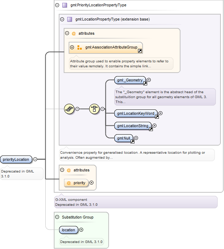Click the choice compositor icon

coord(94,109)
